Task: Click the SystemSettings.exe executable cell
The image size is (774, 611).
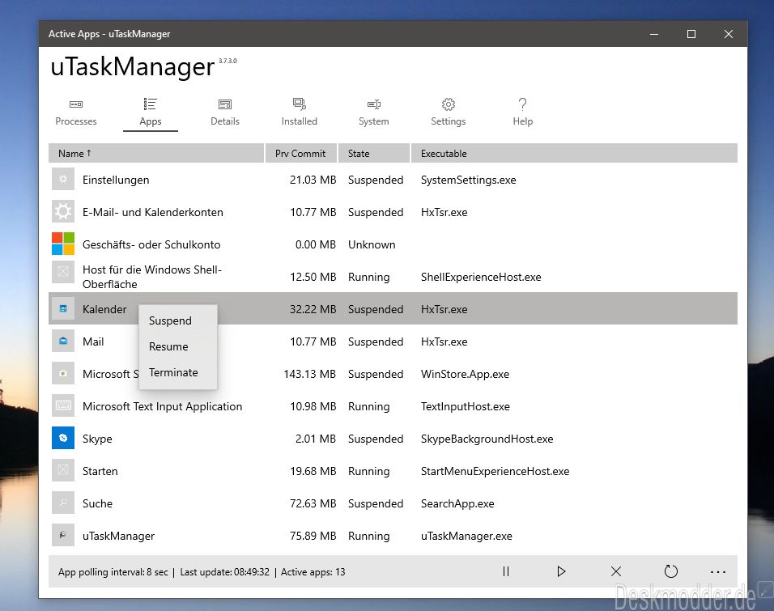Action: pos(469,180)
